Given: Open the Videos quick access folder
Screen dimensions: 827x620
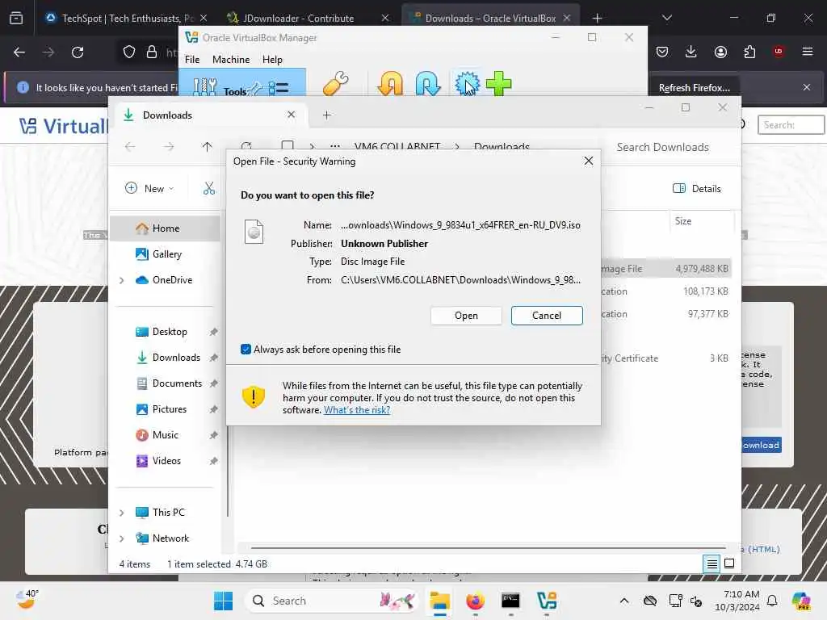Looking at the screenshot, I should pos(166,461).
